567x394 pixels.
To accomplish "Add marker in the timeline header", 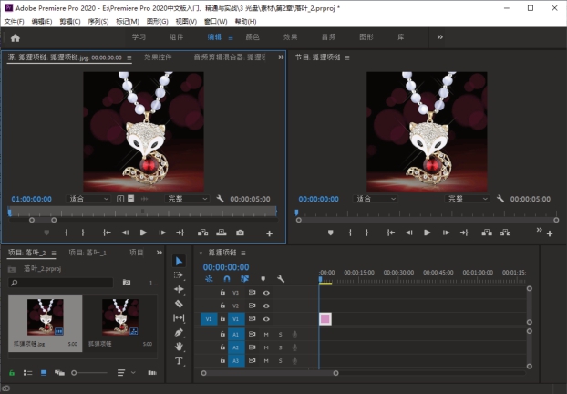I will (x=263, y=278).
